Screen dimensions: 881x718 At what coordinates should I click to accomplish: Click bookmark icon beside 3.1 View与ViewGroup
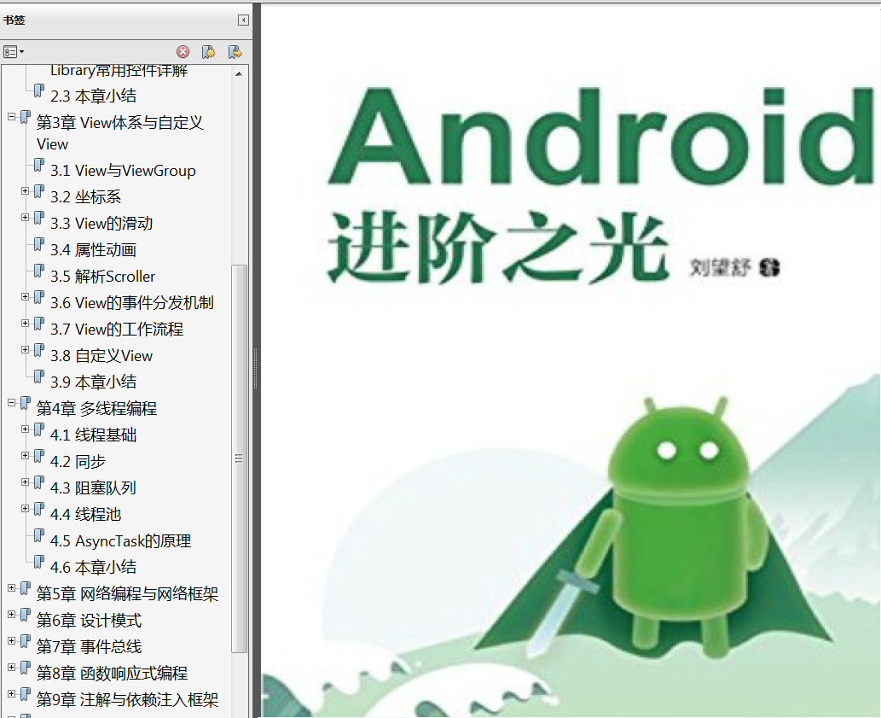38,166
